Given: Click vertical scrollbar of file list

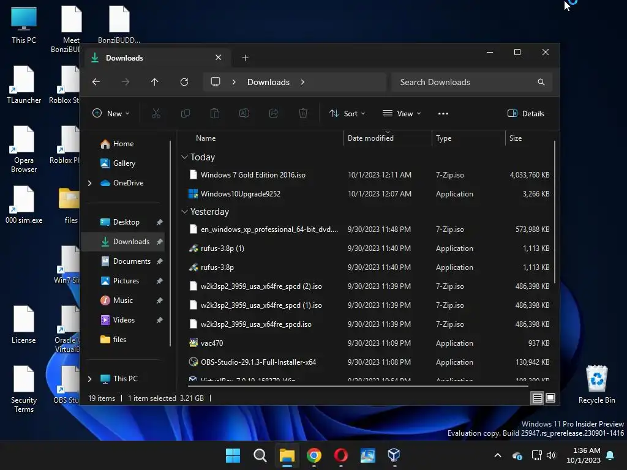Looking at the screenshot, I should click(555, 212).
